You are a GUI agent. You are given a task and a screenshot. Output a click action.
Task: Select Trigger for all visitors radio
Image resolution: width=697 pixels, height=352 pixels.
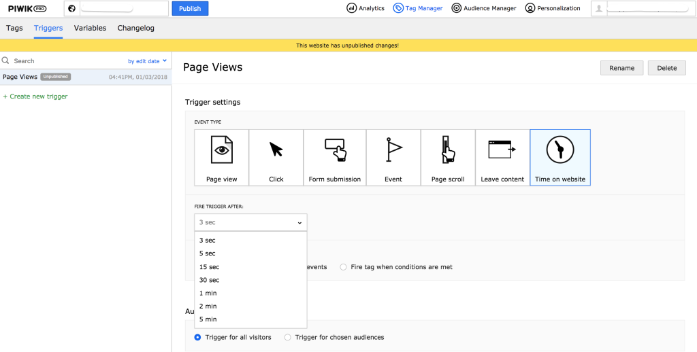tap(198, 337)
